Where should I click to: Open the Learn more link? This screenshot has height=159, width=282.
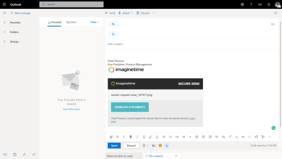(x=192, y=118)
